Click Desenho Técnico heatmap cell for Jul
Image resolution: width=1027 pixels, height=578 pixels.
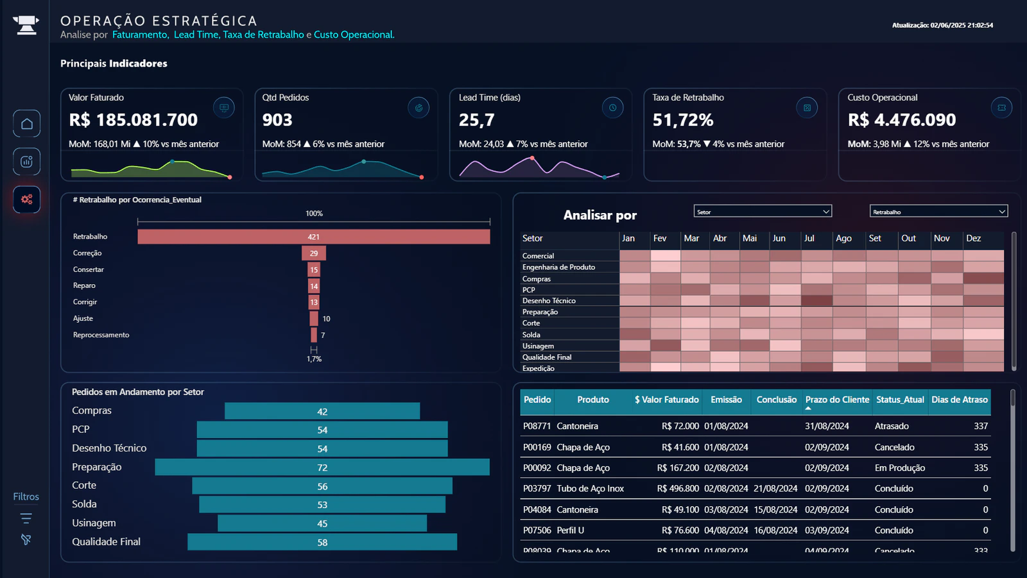[817, 300]
